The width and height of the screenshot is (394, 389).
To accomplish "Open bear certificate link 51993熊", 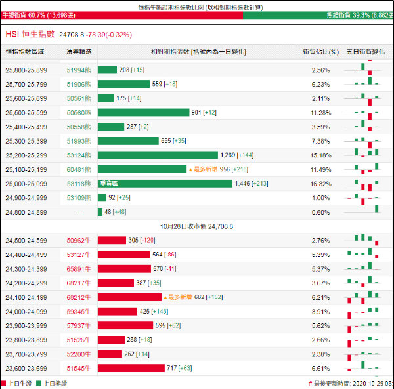I will coord(79,141).
